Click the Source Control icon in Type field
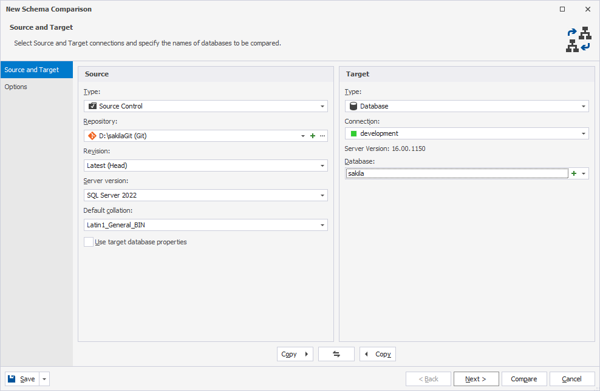The width and height of the screenshot is (600, 391). pyautogui.click(x=91, y=105)
